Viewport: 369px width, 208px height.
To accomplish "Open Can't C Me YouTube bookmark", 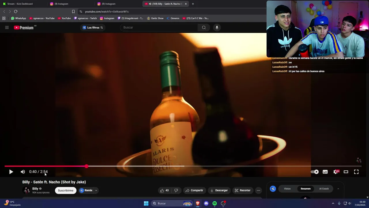I will click(195, 18).
